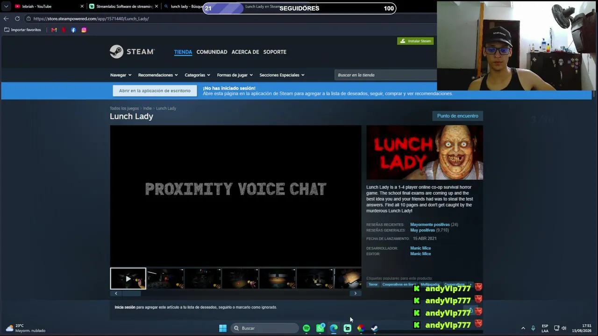Focus the Buscar en la tienda field
Viewport: 598px width, 336px height.
tap(385, 75)
